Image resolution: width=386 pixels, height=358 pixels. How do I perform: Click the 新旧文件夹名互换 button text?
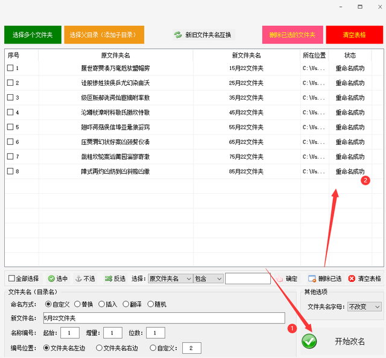coord(208,35)
